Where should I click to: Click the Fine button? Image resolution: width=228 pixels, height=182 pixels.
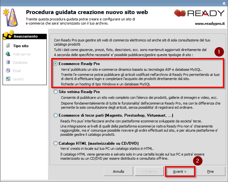(x=211, y=171)
